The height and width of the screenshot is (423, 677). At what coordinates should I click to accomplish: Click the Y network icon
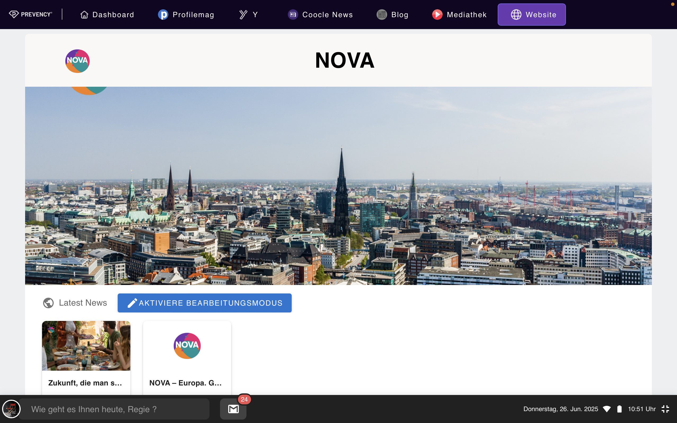point(243,15)
